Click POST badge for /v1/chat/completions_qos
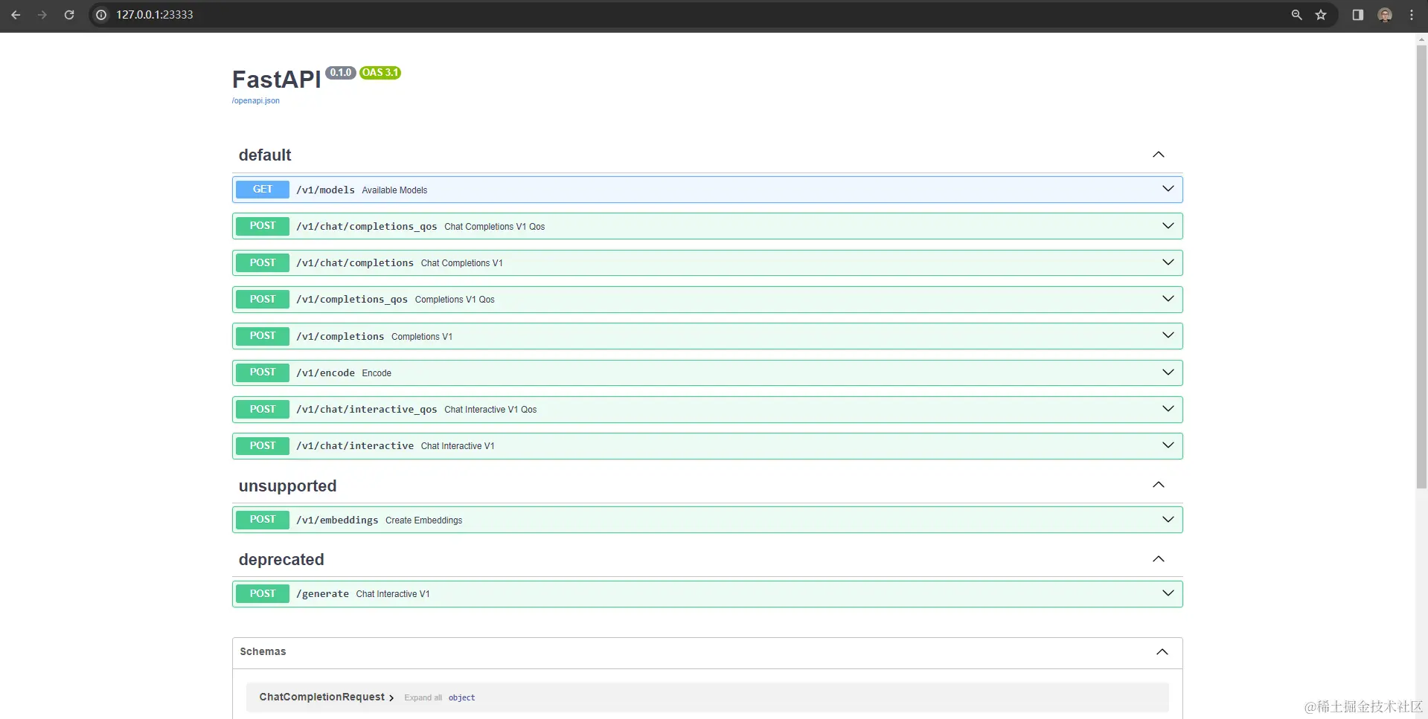The width and height of the screenshot is (1428, 719). [263, 226]
